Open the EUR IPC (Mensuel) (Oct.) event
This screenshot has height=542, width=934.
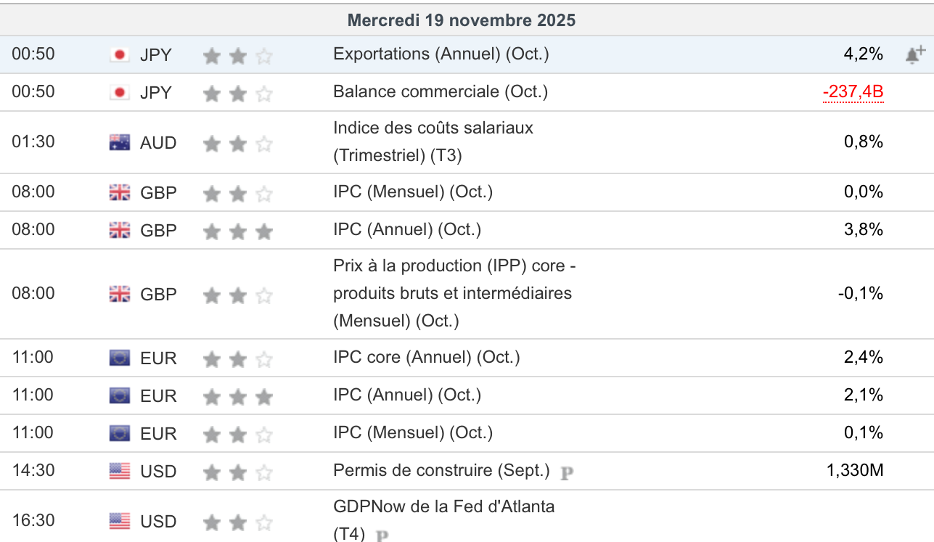tap(413, 433)
